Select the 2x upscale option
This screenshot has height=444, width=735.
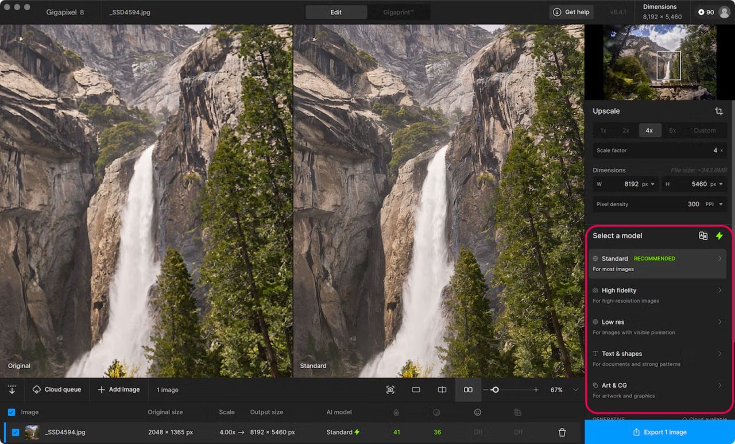point(626,130)
